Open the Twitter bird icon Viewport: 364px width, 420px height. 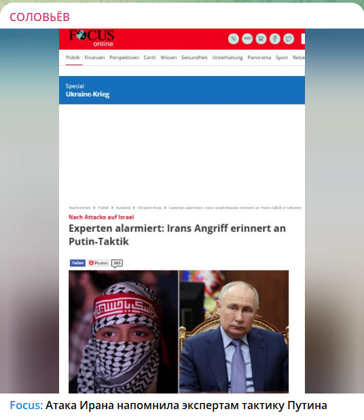tap(289, 39)
